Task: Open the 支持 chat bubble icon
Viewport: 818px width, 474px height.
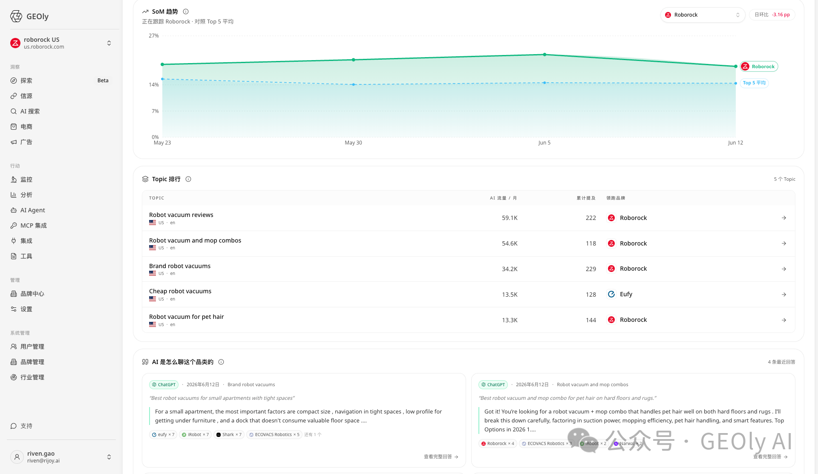Action: (14, 426)
